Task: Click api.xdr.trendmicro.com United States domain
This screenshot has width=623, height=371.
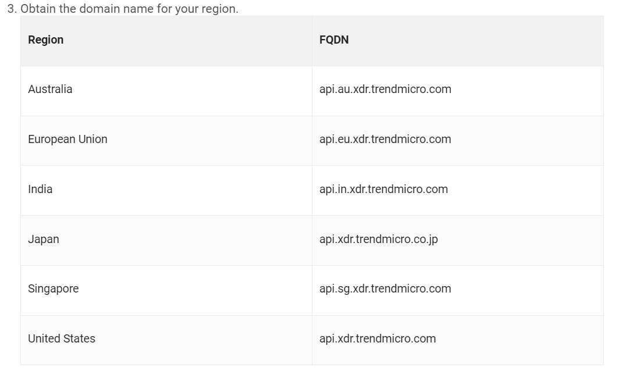Action: pos(378,339)
